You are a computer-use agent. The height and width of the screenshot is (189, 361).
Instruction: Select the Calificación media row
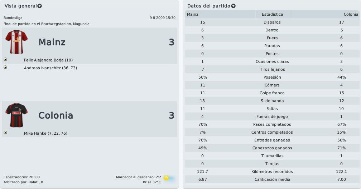pyautogui.click(x=272, y=179)
